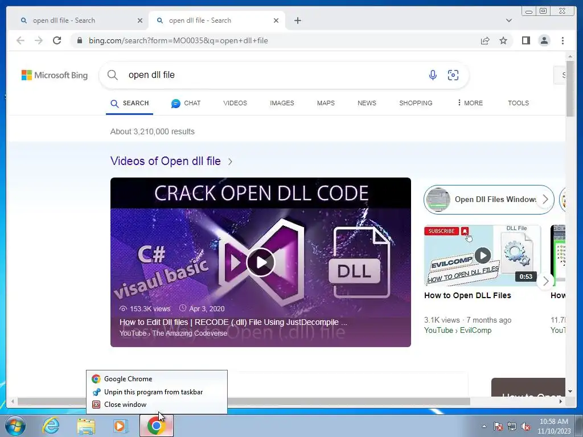Open Action Center flag tray icon
Screen dimensions: 583x437
pos(498,427)
